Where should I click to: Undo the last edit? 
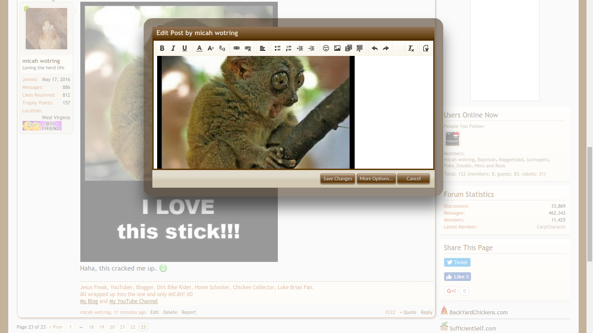[x=375, y=49]
